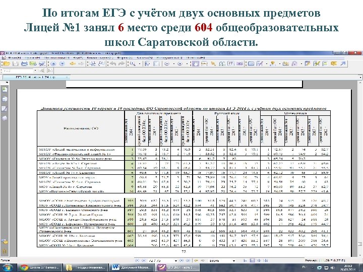Select the Hand tool
The image size is (363, 272).
pos(196,63)
